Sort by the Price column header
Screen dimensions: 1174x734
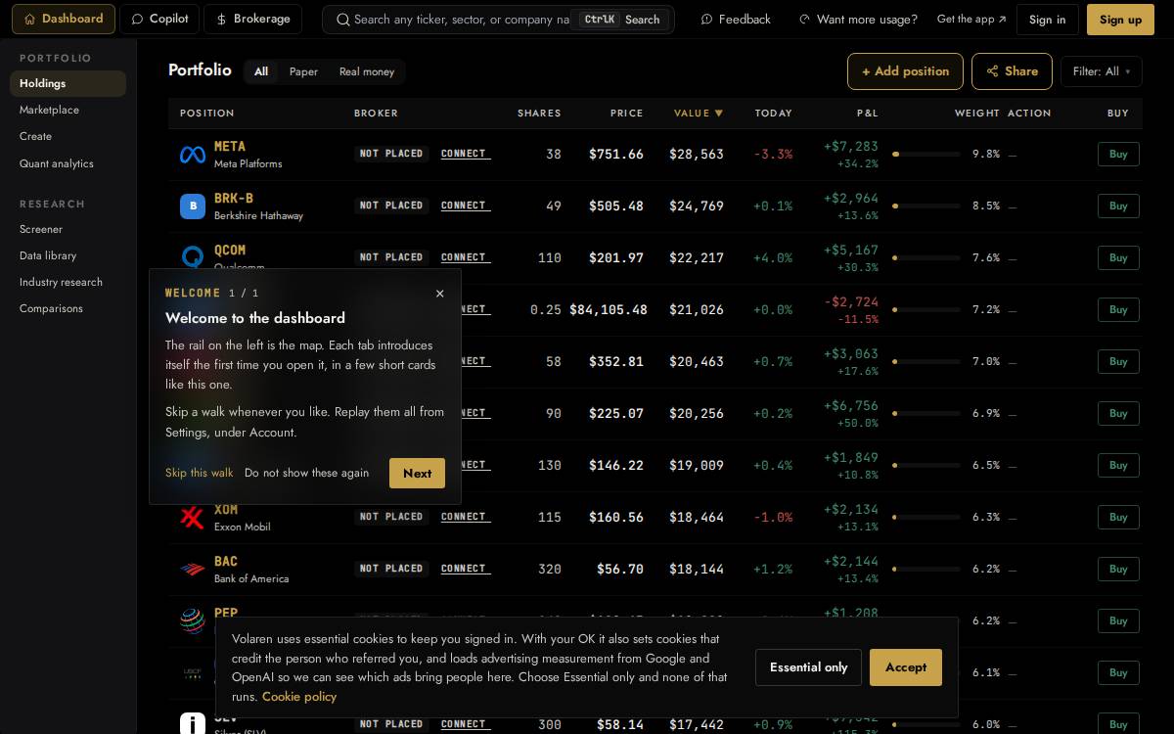[x=626, y=114]
